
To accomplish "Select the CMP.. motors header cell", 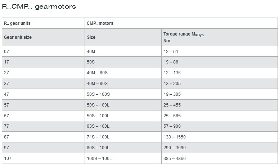I will [x=181, y=23].
